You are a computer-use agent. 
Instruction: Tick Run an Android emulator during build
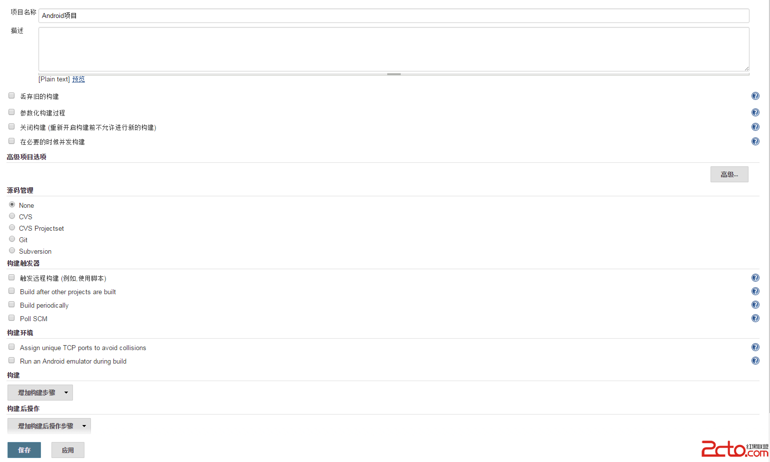click(11, 360)
